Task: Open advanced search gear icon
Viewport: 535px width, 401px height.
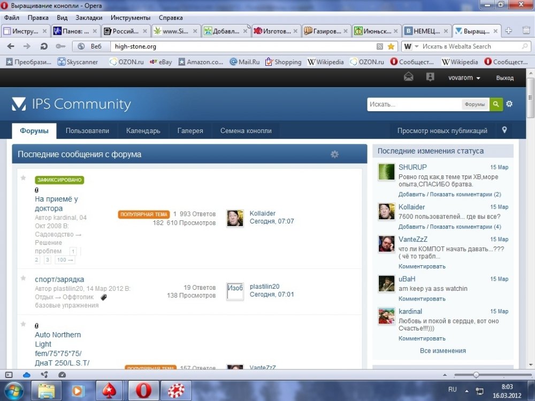Action: pyautogui.click(x=509, y=104)
